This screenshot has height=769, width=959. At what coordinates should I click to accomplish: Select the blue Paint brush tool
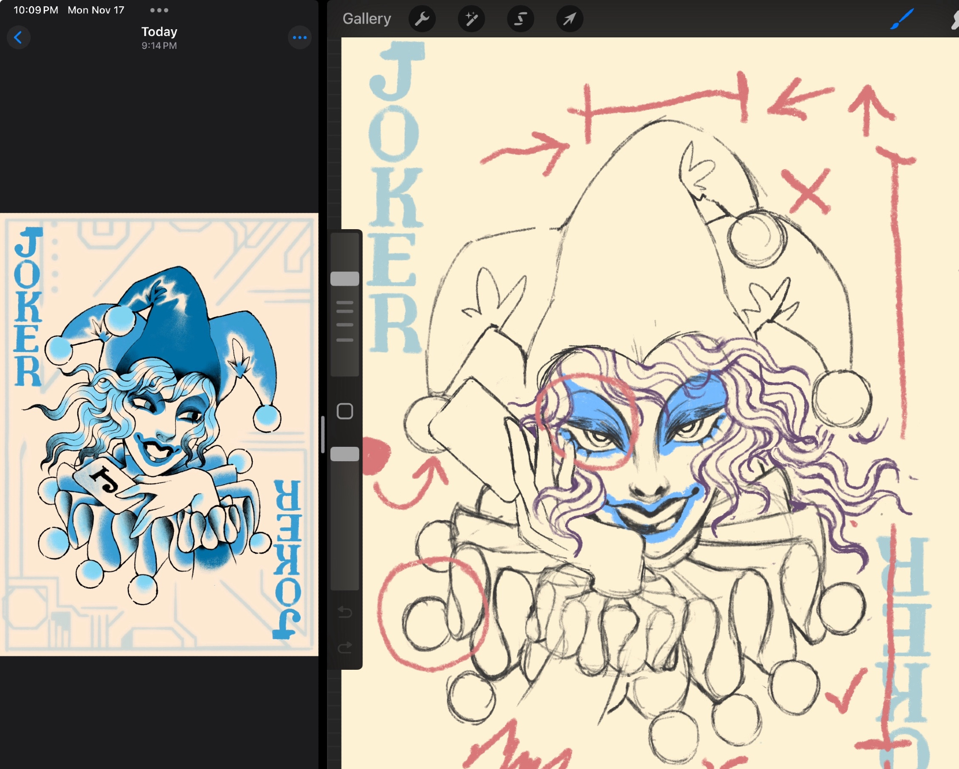(901, 19)
